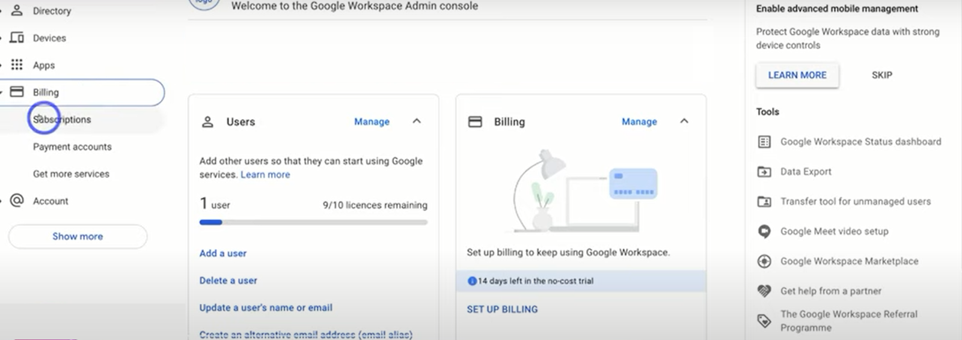The height and width of the screenshot is (340, 962).
Task: Click the info icon beside trial notice
Action: 472,281
